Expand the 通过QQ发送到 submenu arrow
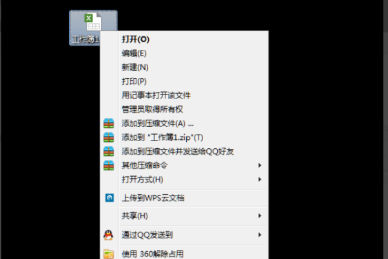 click(259, 234)
